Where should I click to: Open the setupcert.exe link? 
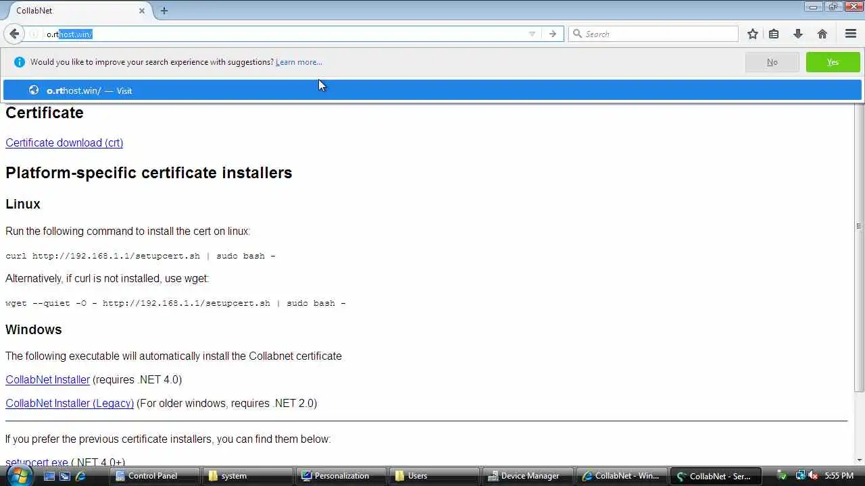click(x=36, y=462)
